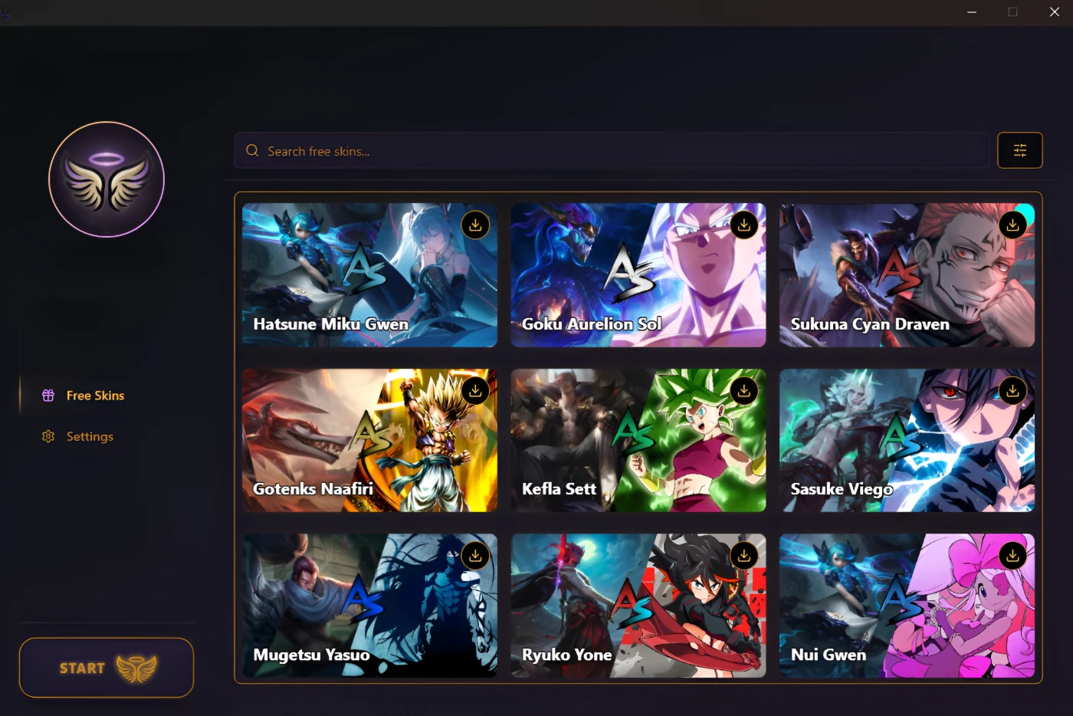
Task: Open the filter options button
Action: [1019, 150]
